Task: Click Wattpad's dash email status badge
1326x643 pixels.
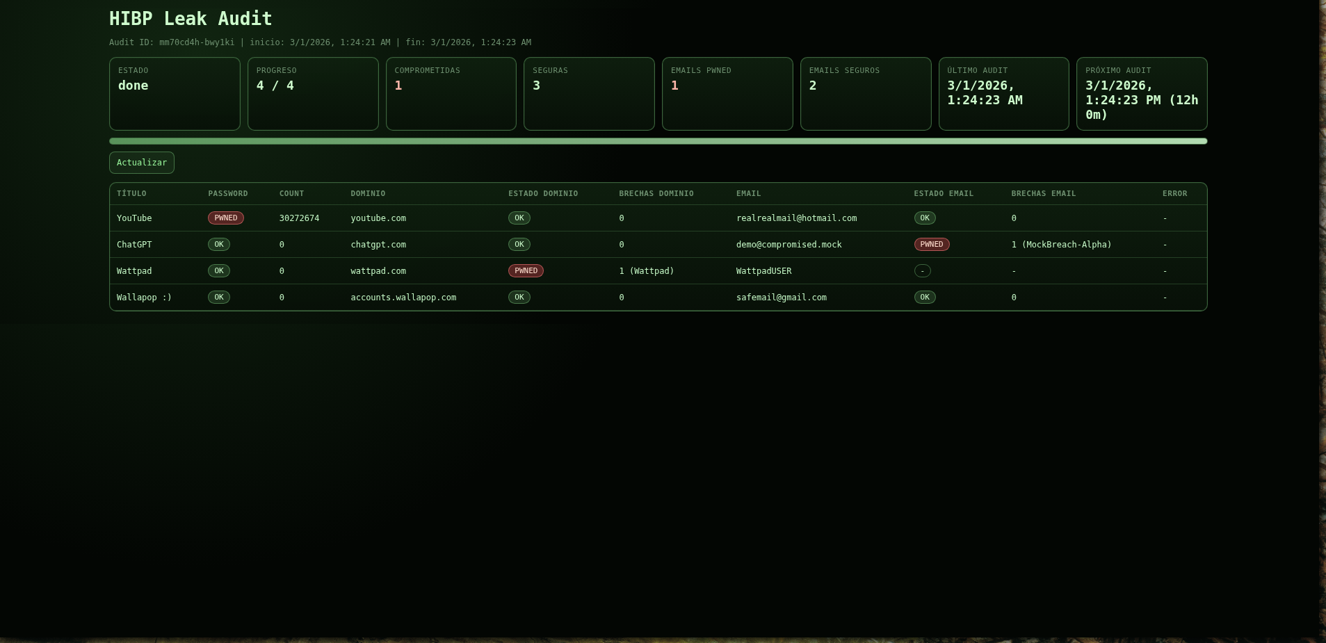Action: click(x=923, y=271)
